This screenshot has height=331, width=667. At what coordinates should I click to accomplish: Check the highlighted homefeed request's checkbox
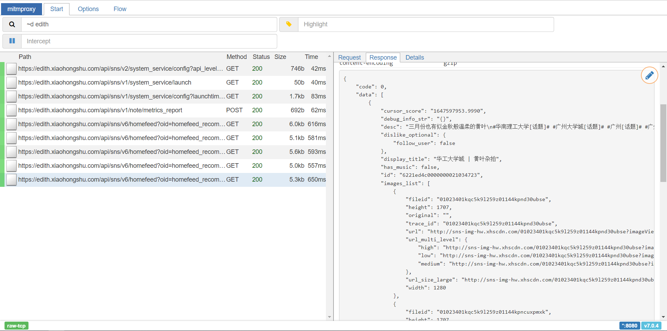click(x=11, y=180)
